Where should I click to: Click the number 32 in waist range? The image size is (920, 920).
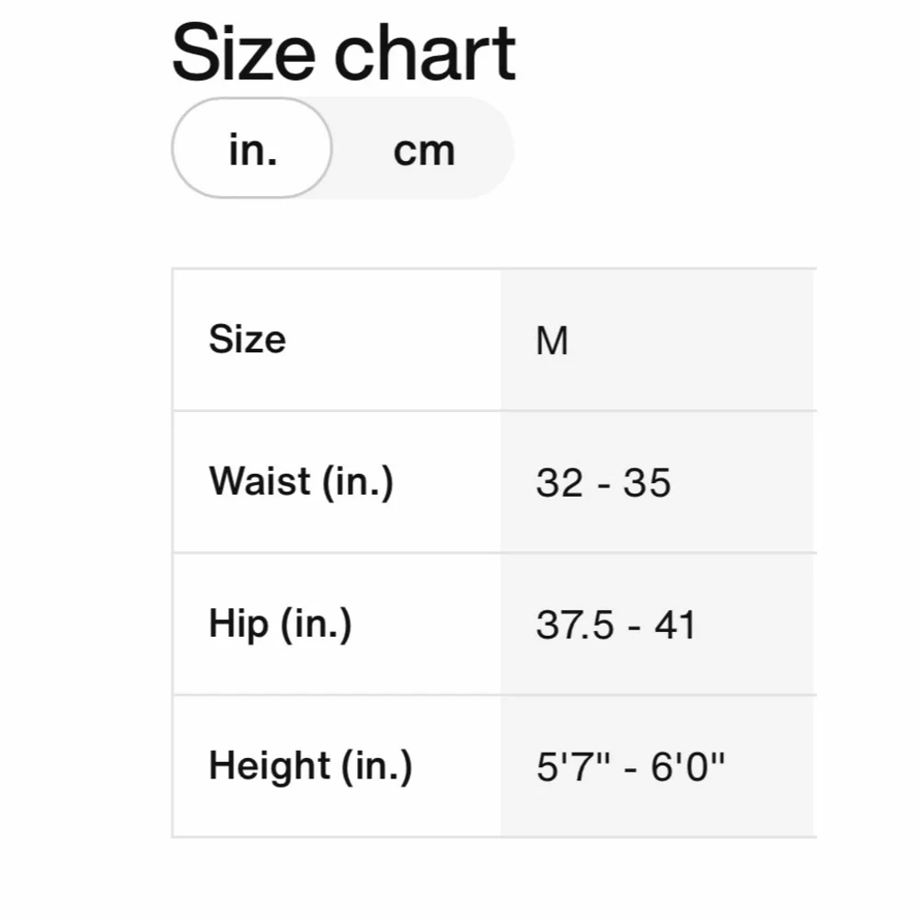tap(558, 483)
